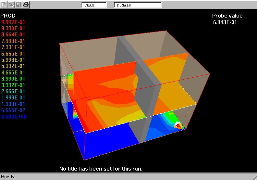
Task: Click the New file toolbar icon
Action: [x=4, y=5]
